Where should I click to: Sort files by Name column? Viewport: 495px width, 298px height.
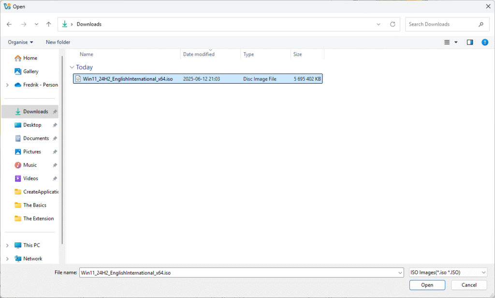click(x=87, y=54)
